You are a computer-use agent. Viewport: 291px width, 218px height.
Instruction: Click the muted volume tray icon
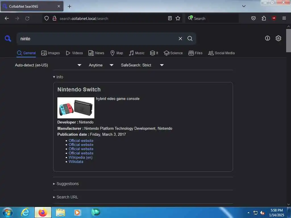pyautogui.click(x=262, y=213)
